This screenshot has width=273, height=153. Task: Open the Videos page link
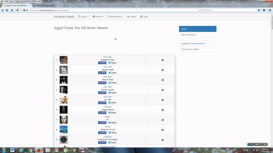tap(132, 17)
